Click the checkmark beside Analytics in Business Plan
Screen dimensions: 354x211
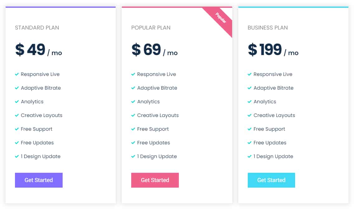click(x=249, y=101)
